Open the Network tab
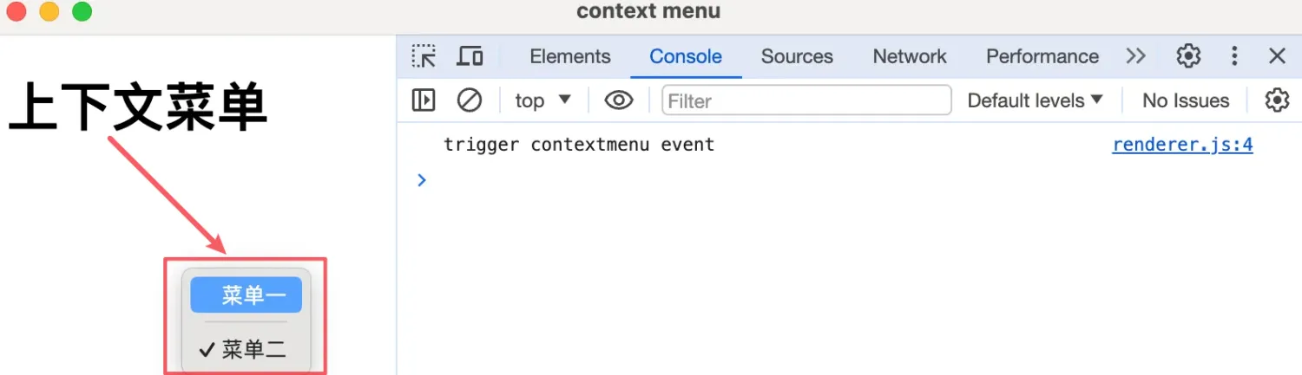Screen dimensions: 1302x375 click(910, 56)
